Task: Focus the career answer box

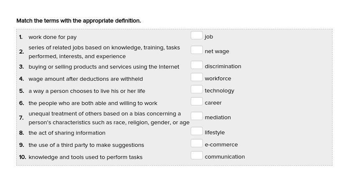Action: [x=197, y=101]
